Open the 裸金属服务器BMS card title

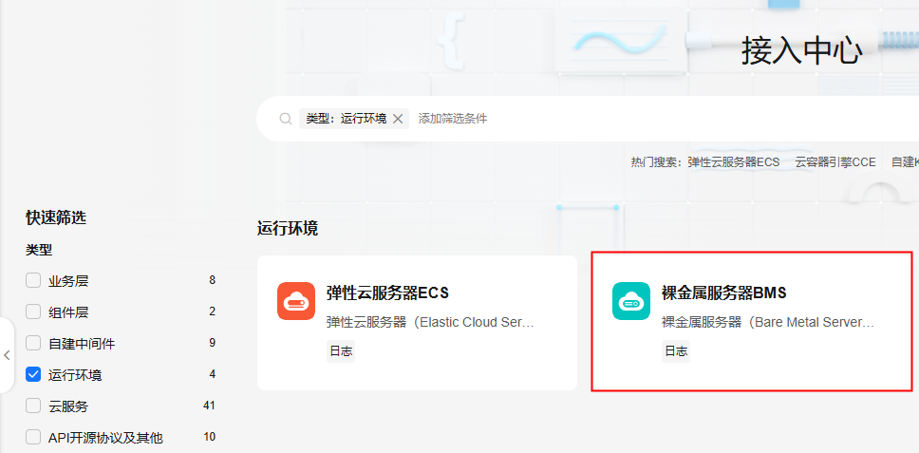pyautogui.click(x=723, y=293)
